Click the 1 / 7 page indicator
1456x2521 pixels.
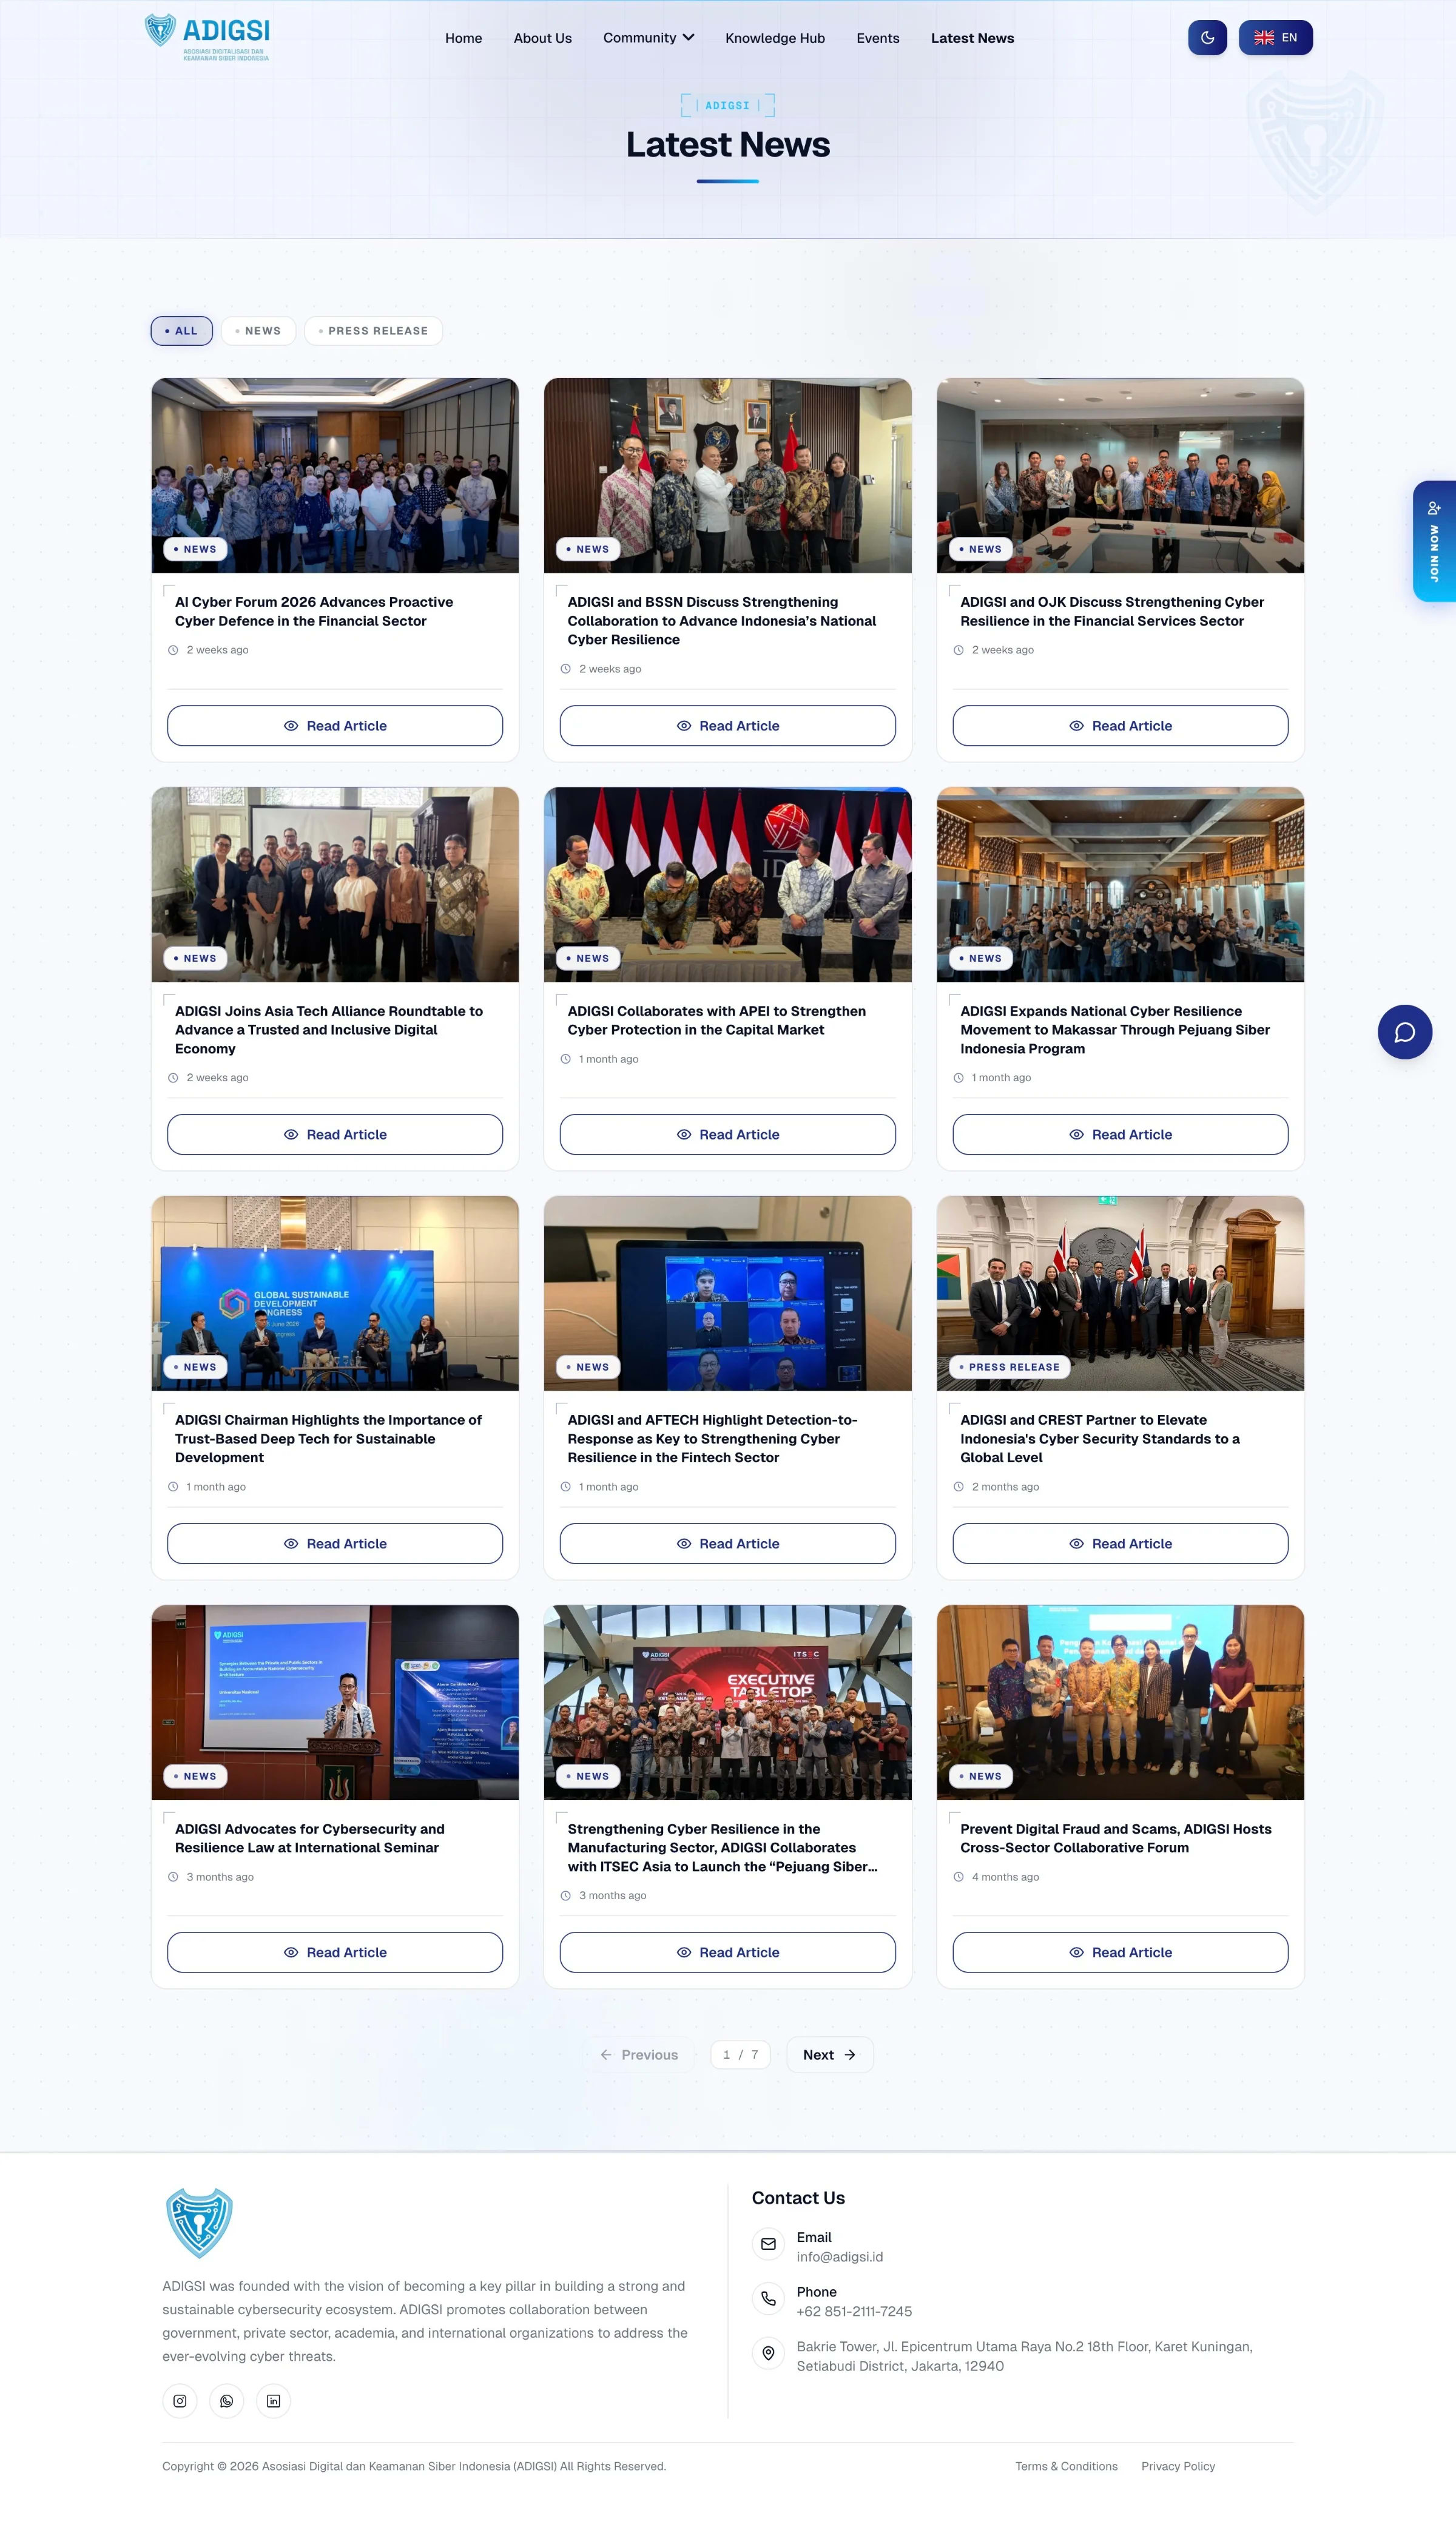(740, 2055)
